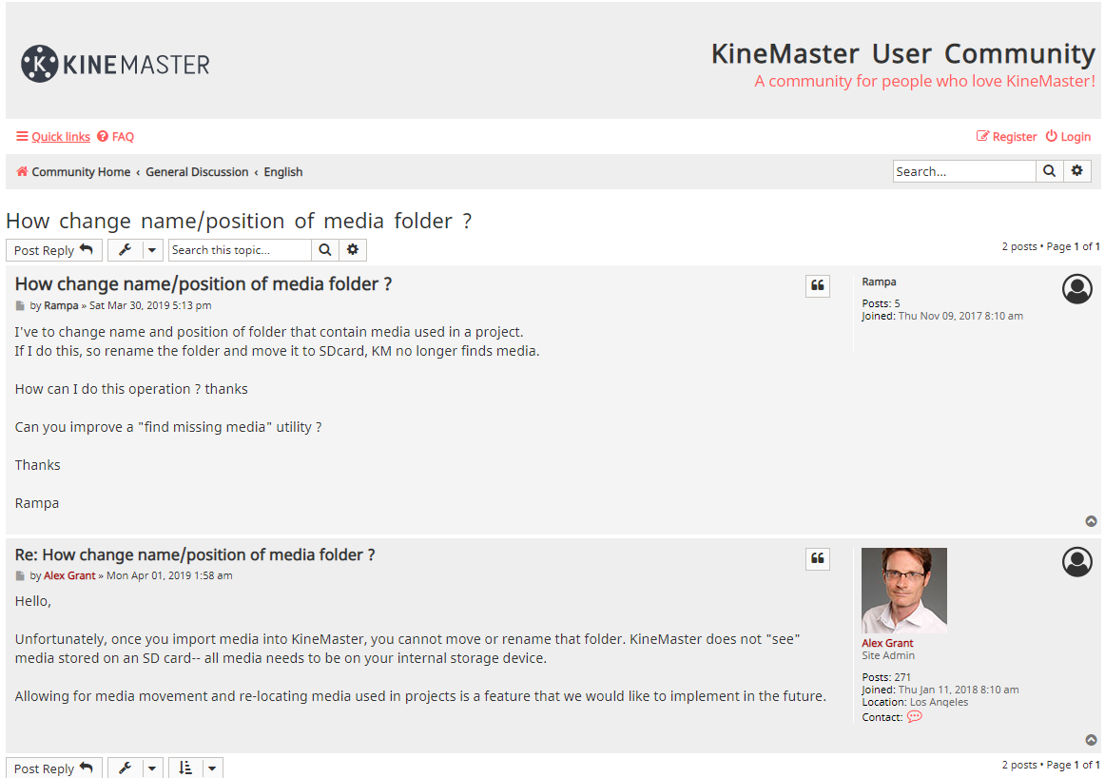Open the Quick links menu

53,137
